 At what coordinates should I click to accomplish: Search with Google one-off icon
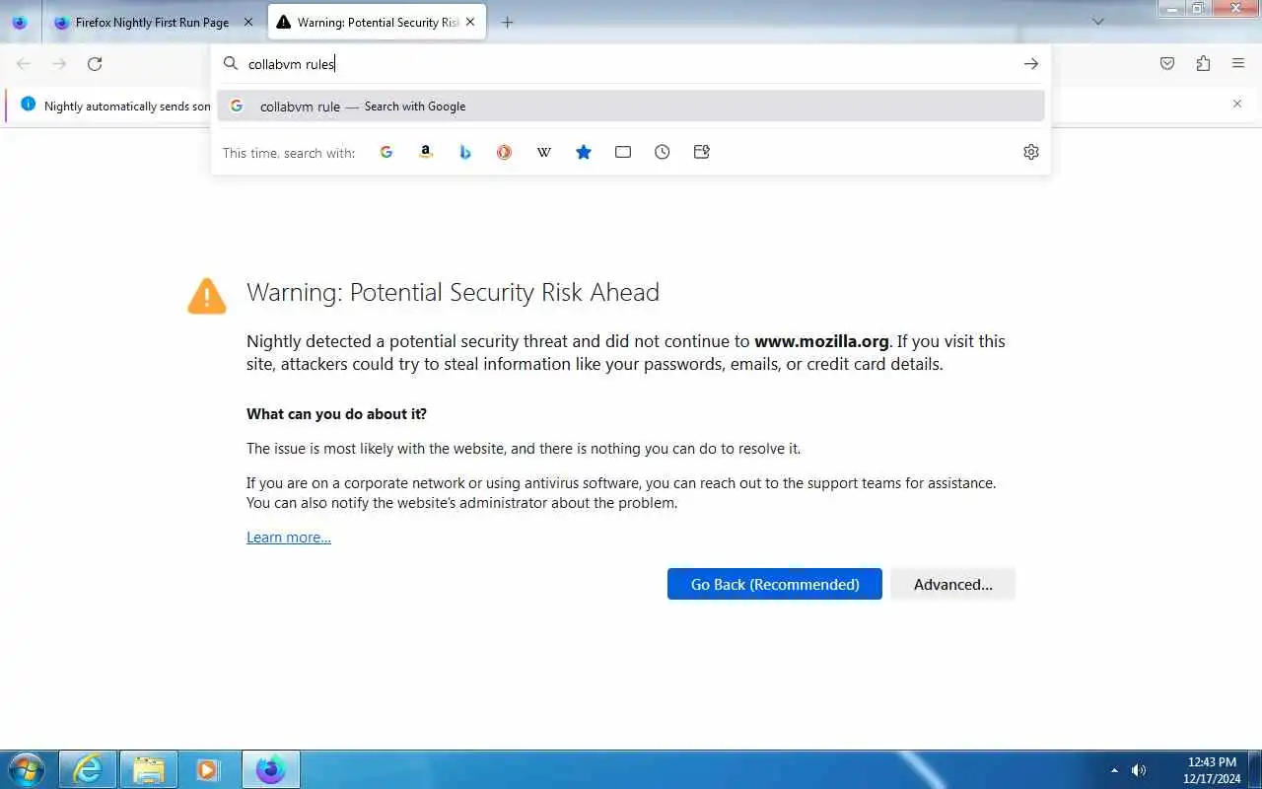pos(386,152)
